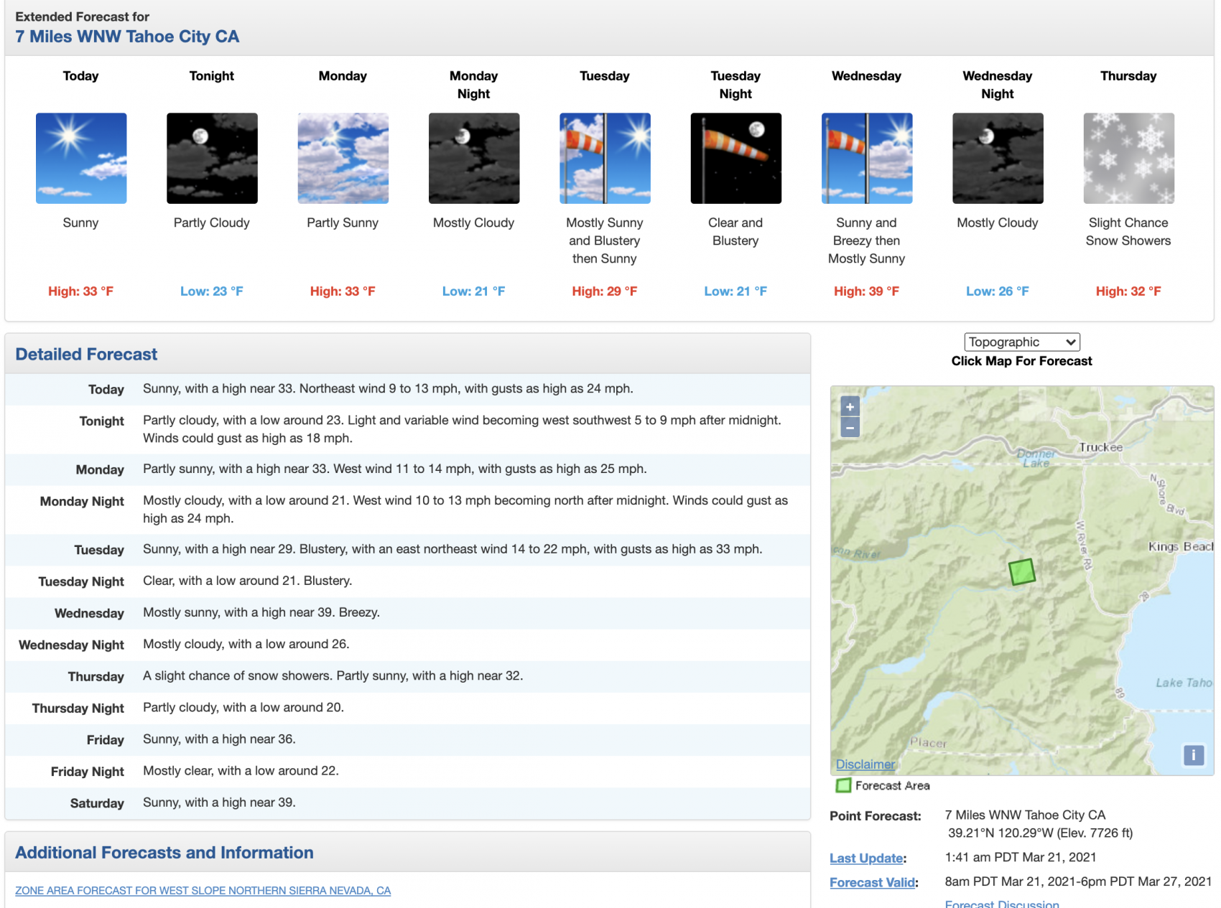The image size is (1221, 908).
Task: Open Zone Area Forecast for West Slope link
Action: (x=203, y=891)
